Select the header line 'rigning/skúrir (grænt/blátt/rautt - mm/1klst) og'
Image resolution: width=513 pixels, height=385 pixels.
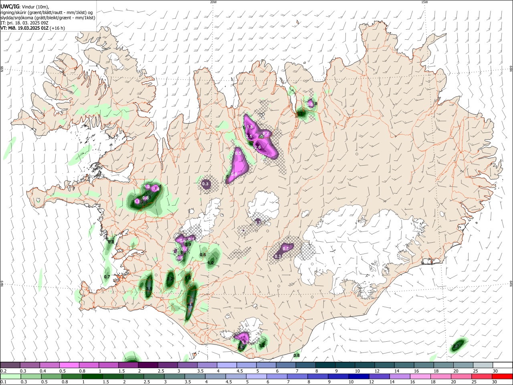pyautogui.click(x=46, y=12)
